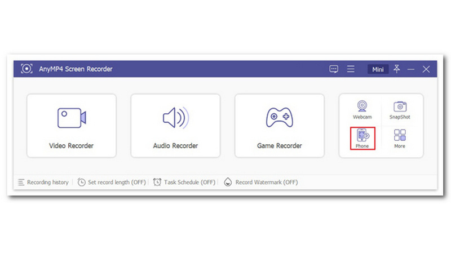Close the AnyMP4 Screen Recorder window
The height and width of the screenshot is (258, 451).
(426, 69)
